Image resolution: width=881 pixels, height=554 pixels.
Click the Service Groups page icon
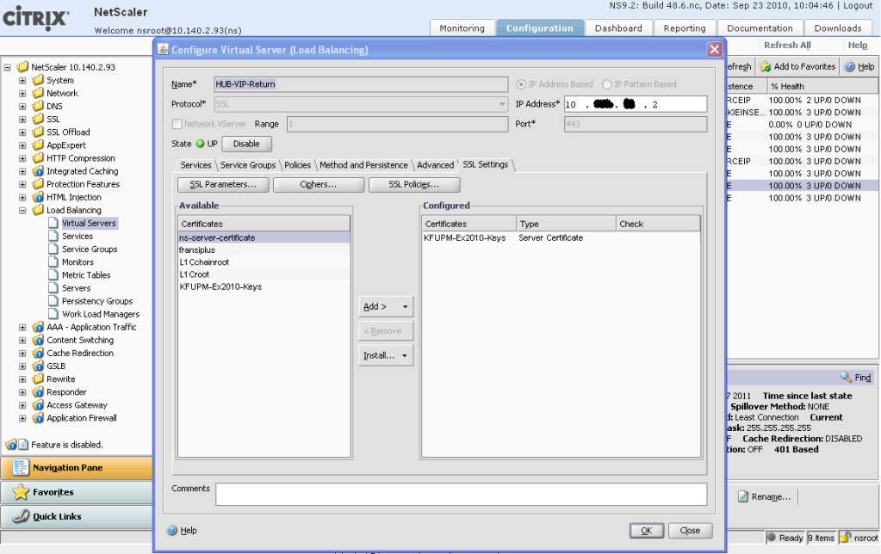[53, 249]
